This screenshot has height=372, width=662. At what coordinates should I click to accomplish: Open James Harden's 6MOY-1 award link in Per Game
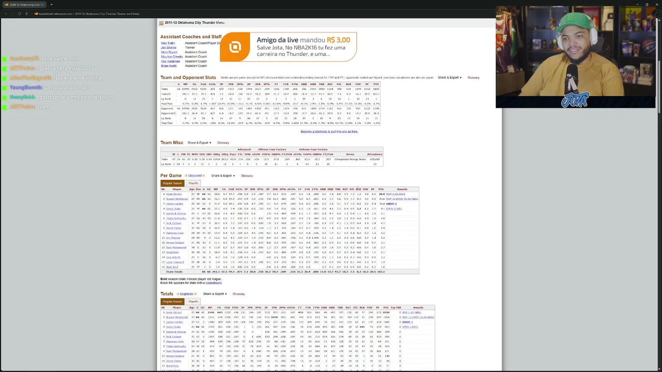pyautogui.click(x=392, y=204)
